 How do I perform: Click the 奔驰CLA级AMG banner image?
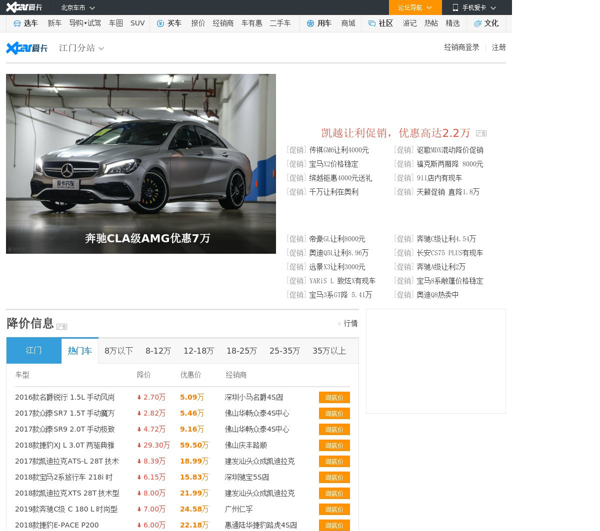tap(141, 164)
